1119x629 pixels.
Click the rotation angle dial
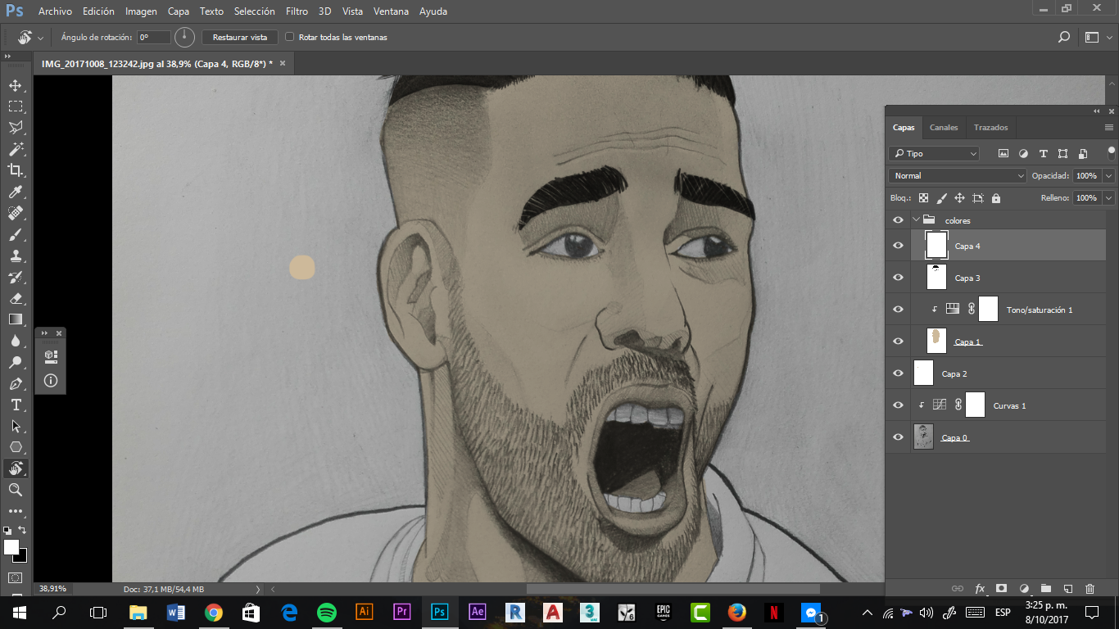point(185,37)
